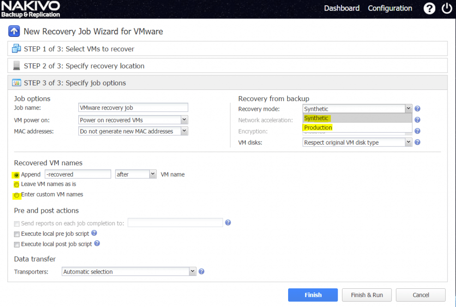The width and height of the screenshot is (456, 307).
Task: Open the Dashboard menu item
Action: (x=342, y=8)
